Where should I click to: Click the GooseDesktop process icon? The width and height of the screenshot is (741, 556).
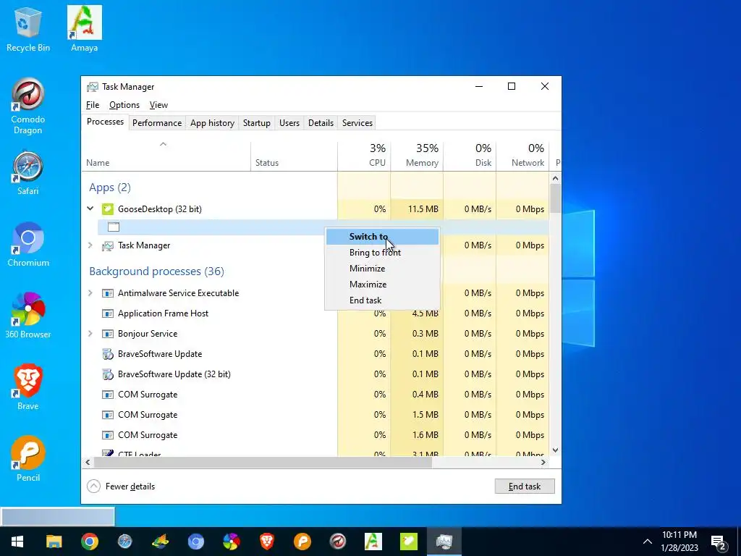coord(108,209)
